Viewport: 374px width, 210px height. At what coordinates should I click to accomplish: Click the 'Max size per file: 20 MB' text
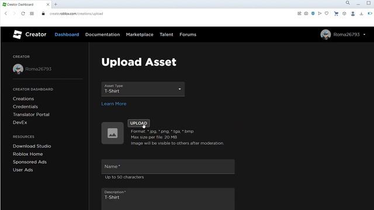[154, 137]
